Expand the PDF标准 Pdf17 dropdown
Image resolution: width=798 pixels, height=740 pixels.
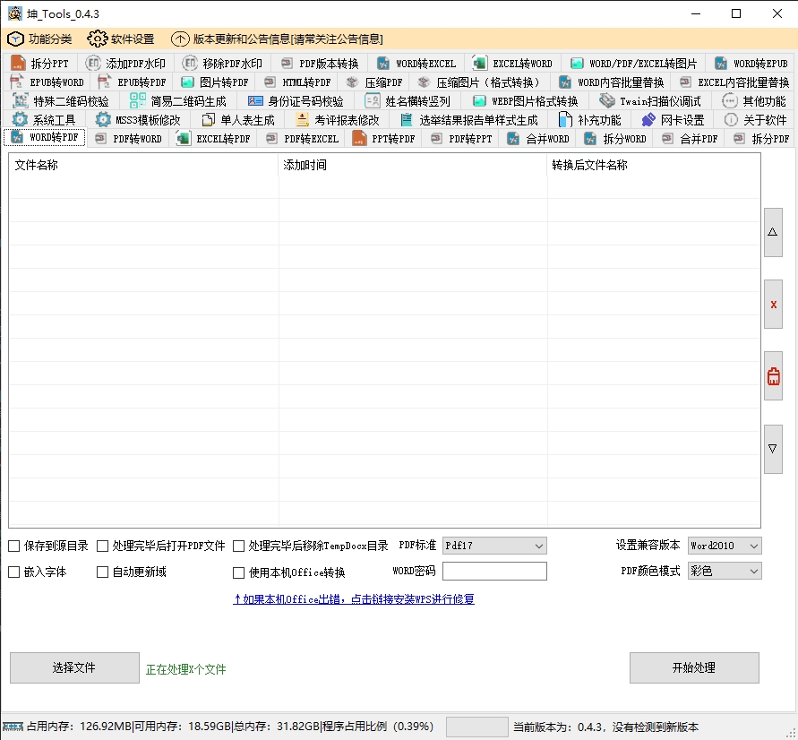pyautogui.click(x=494, y=546)
